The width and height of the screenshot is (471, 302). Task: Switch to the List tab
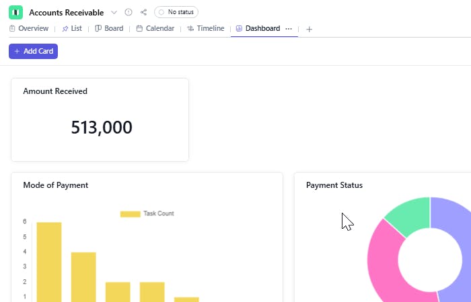pos(72,28)
